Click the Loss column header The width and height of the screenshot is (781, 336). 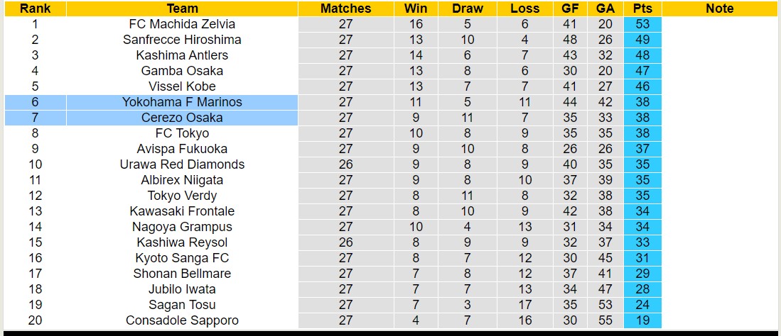click(525, 9)
